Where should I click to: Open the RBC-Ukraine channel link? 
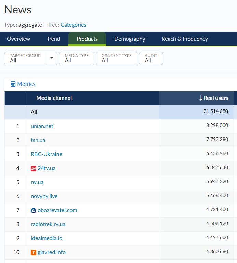click(47, 154)
